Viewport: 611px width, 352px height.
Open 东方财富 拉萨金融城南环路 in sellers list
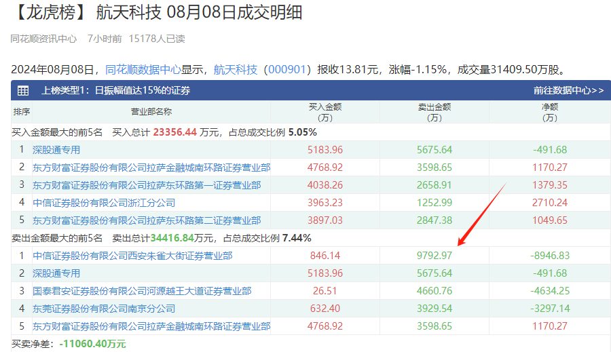click(x=151, y=326)
